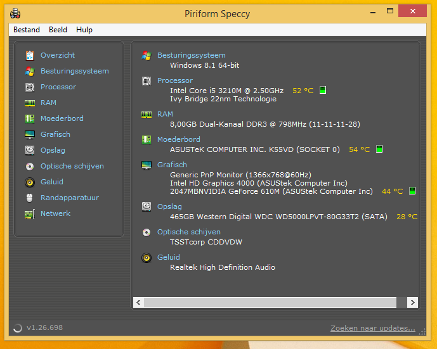Open the Grafisch section heading link
The image size is (437, 349).
tap(172, 165)
